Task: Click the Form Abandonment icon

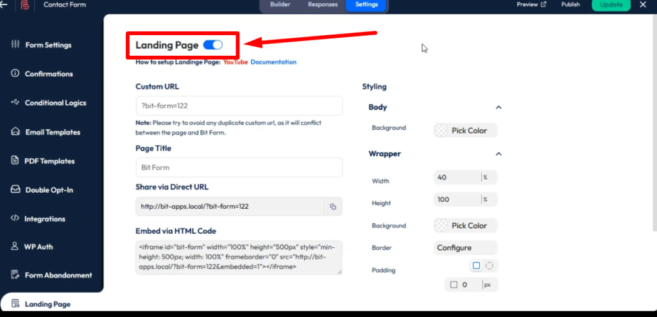Action: pos(15,275)
